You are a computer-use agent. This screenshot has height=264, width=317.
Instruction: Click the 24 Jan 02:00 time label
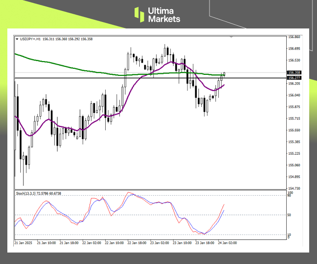point(228,242)
